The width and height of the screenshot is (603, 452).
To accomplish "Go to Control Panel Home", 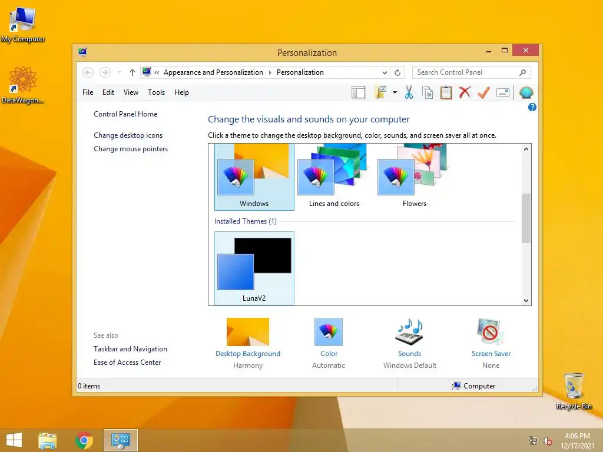I will pos(125,114).
